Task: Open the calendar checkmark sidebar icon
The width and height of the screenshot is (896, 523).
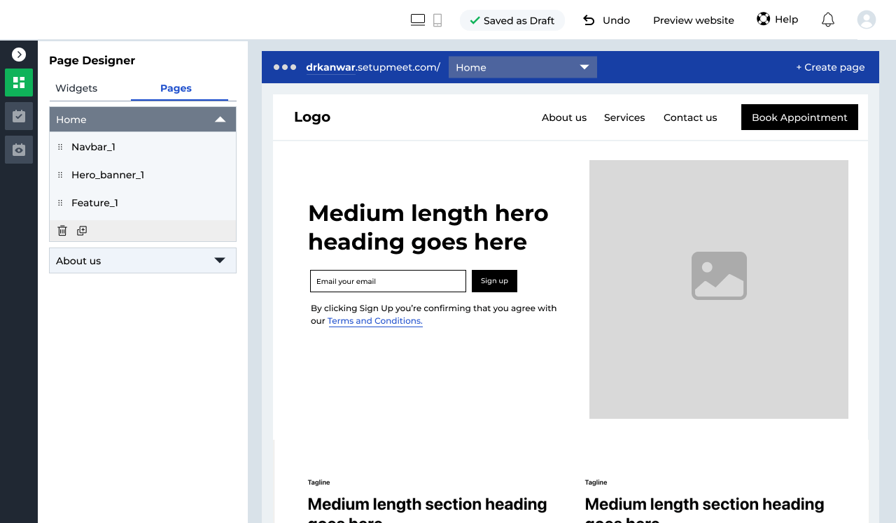Action: point(19,116)
